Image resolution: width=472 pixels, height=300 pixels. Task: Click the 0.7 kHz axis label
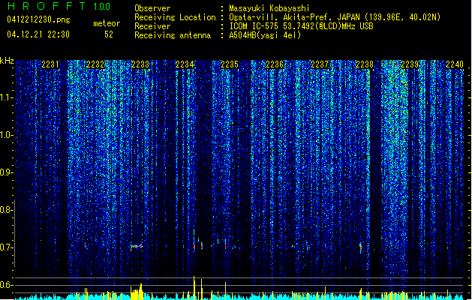tap(6, 247)
